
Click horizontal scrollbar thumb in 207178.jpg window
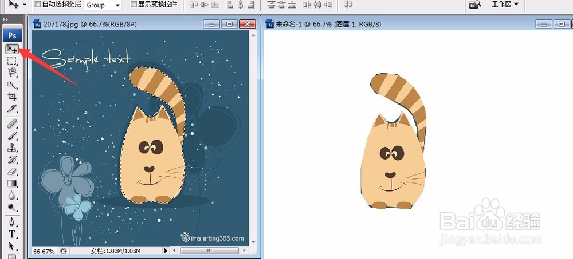(209, 251)
